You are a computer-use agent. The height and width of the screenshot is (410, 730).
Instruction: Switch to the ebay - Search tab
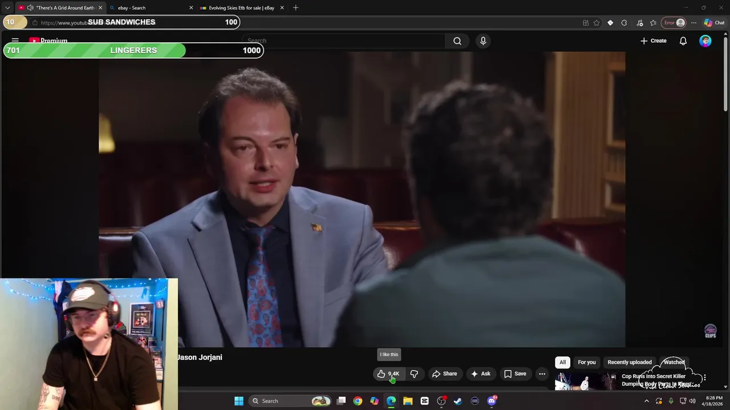tap(147, 7)
